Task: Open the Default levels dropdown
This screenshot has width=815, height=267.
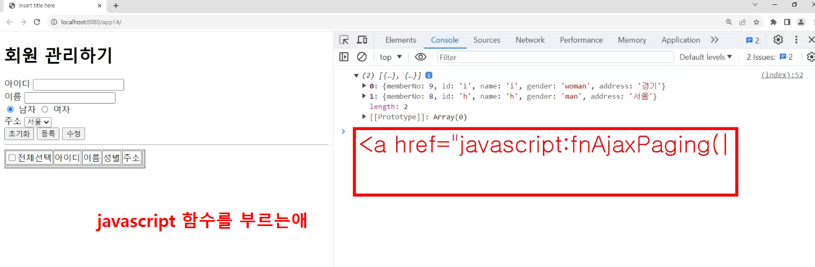Action: [705, 57]
